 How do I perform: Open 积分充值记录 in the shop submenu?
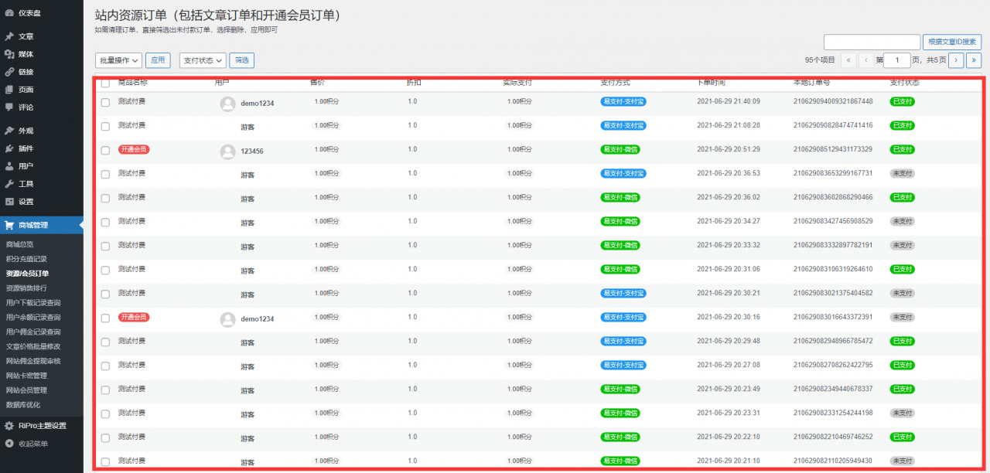coord(26,259)
